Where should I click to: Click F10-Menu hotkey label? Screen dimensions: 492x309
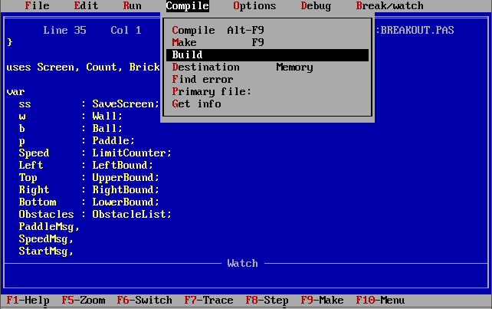coord(380,301)
